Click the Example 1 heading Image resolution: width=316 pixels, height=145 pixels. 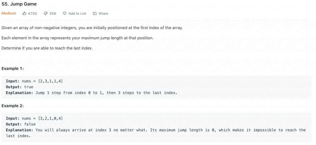coord(13,69)
